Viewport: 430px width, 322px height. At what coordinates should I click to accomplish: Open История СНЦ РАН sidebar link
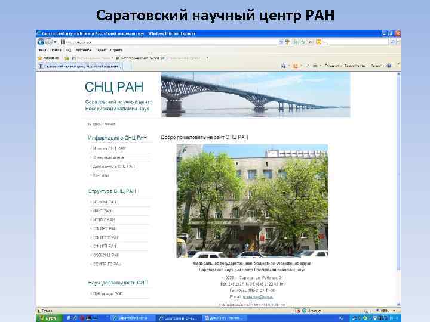pyautogui.click(x=109, y=148)
